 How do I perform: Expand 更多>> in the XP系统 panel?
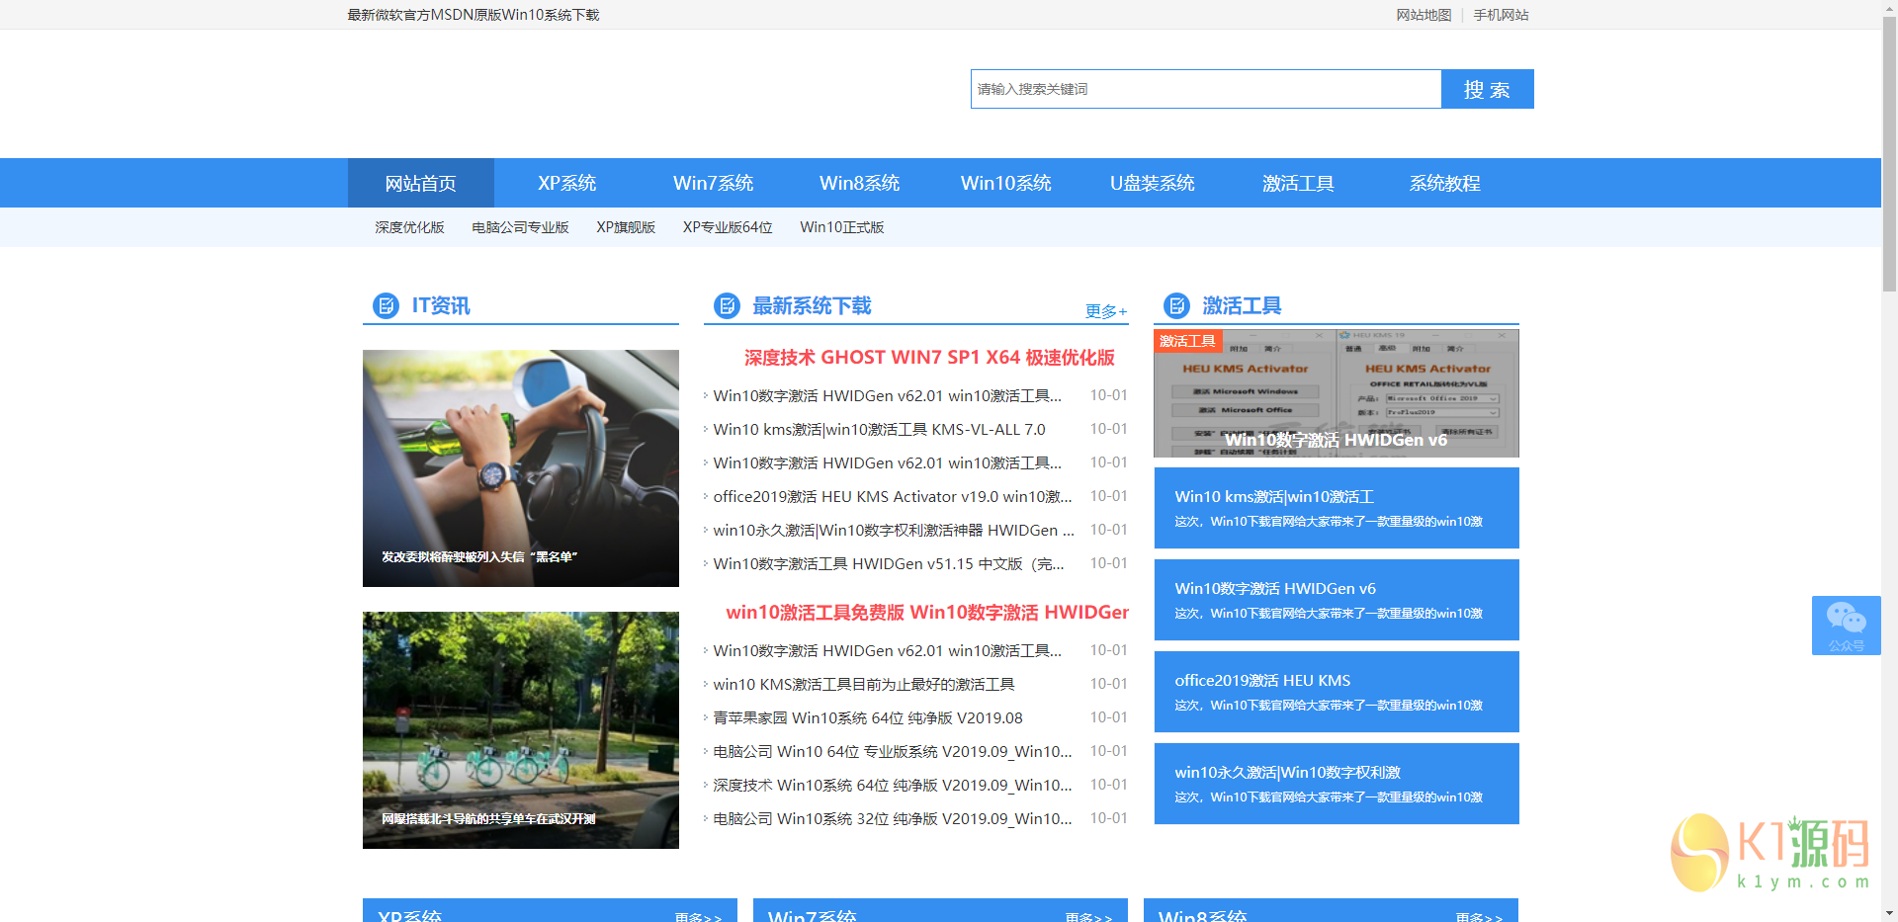[x=698, y=916]
